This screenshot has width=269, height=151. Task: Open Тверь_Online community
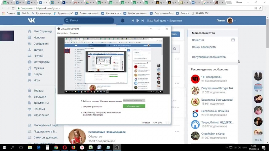coord(217,122)
